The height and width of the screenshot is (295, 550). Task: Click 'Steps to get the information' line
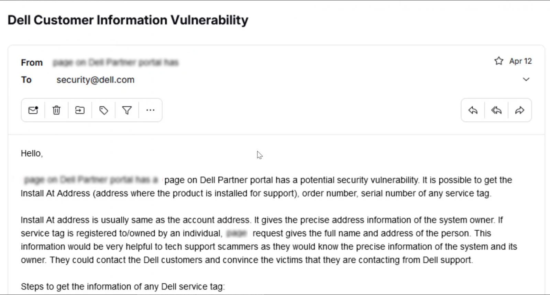123,286
